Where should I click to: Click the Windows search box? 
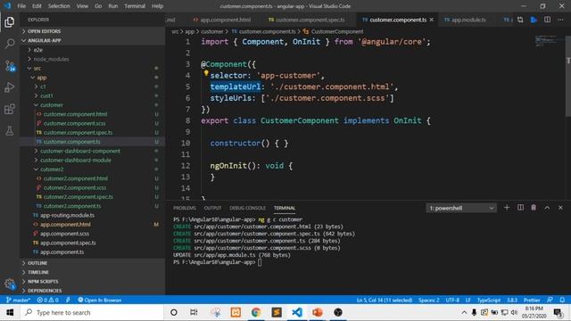coord(92,312)
